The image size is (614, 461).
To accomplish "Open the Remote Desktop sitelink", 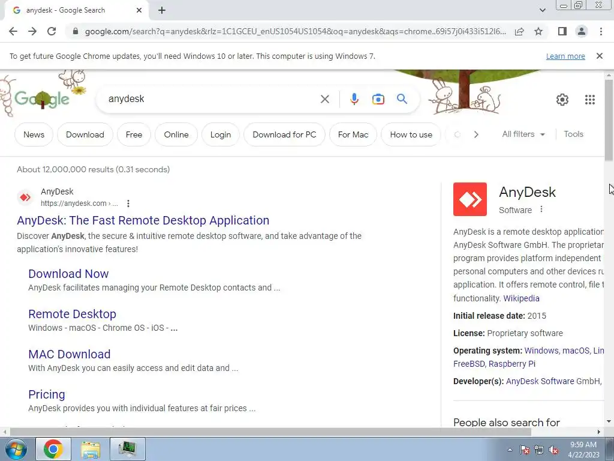I will (72, 314).
